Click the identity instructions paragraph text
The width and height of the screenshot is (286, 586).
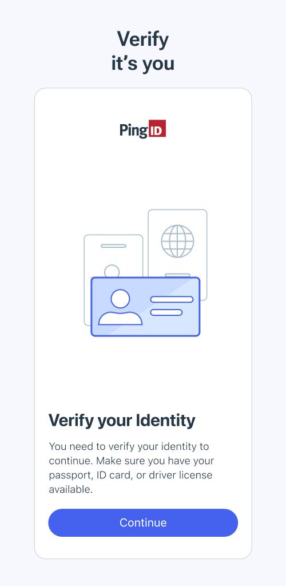[131, 468]
